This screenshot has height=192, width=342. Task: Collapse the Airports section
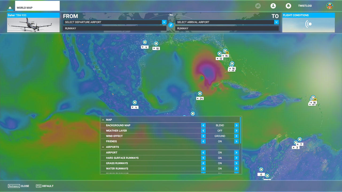click(103, 147)
